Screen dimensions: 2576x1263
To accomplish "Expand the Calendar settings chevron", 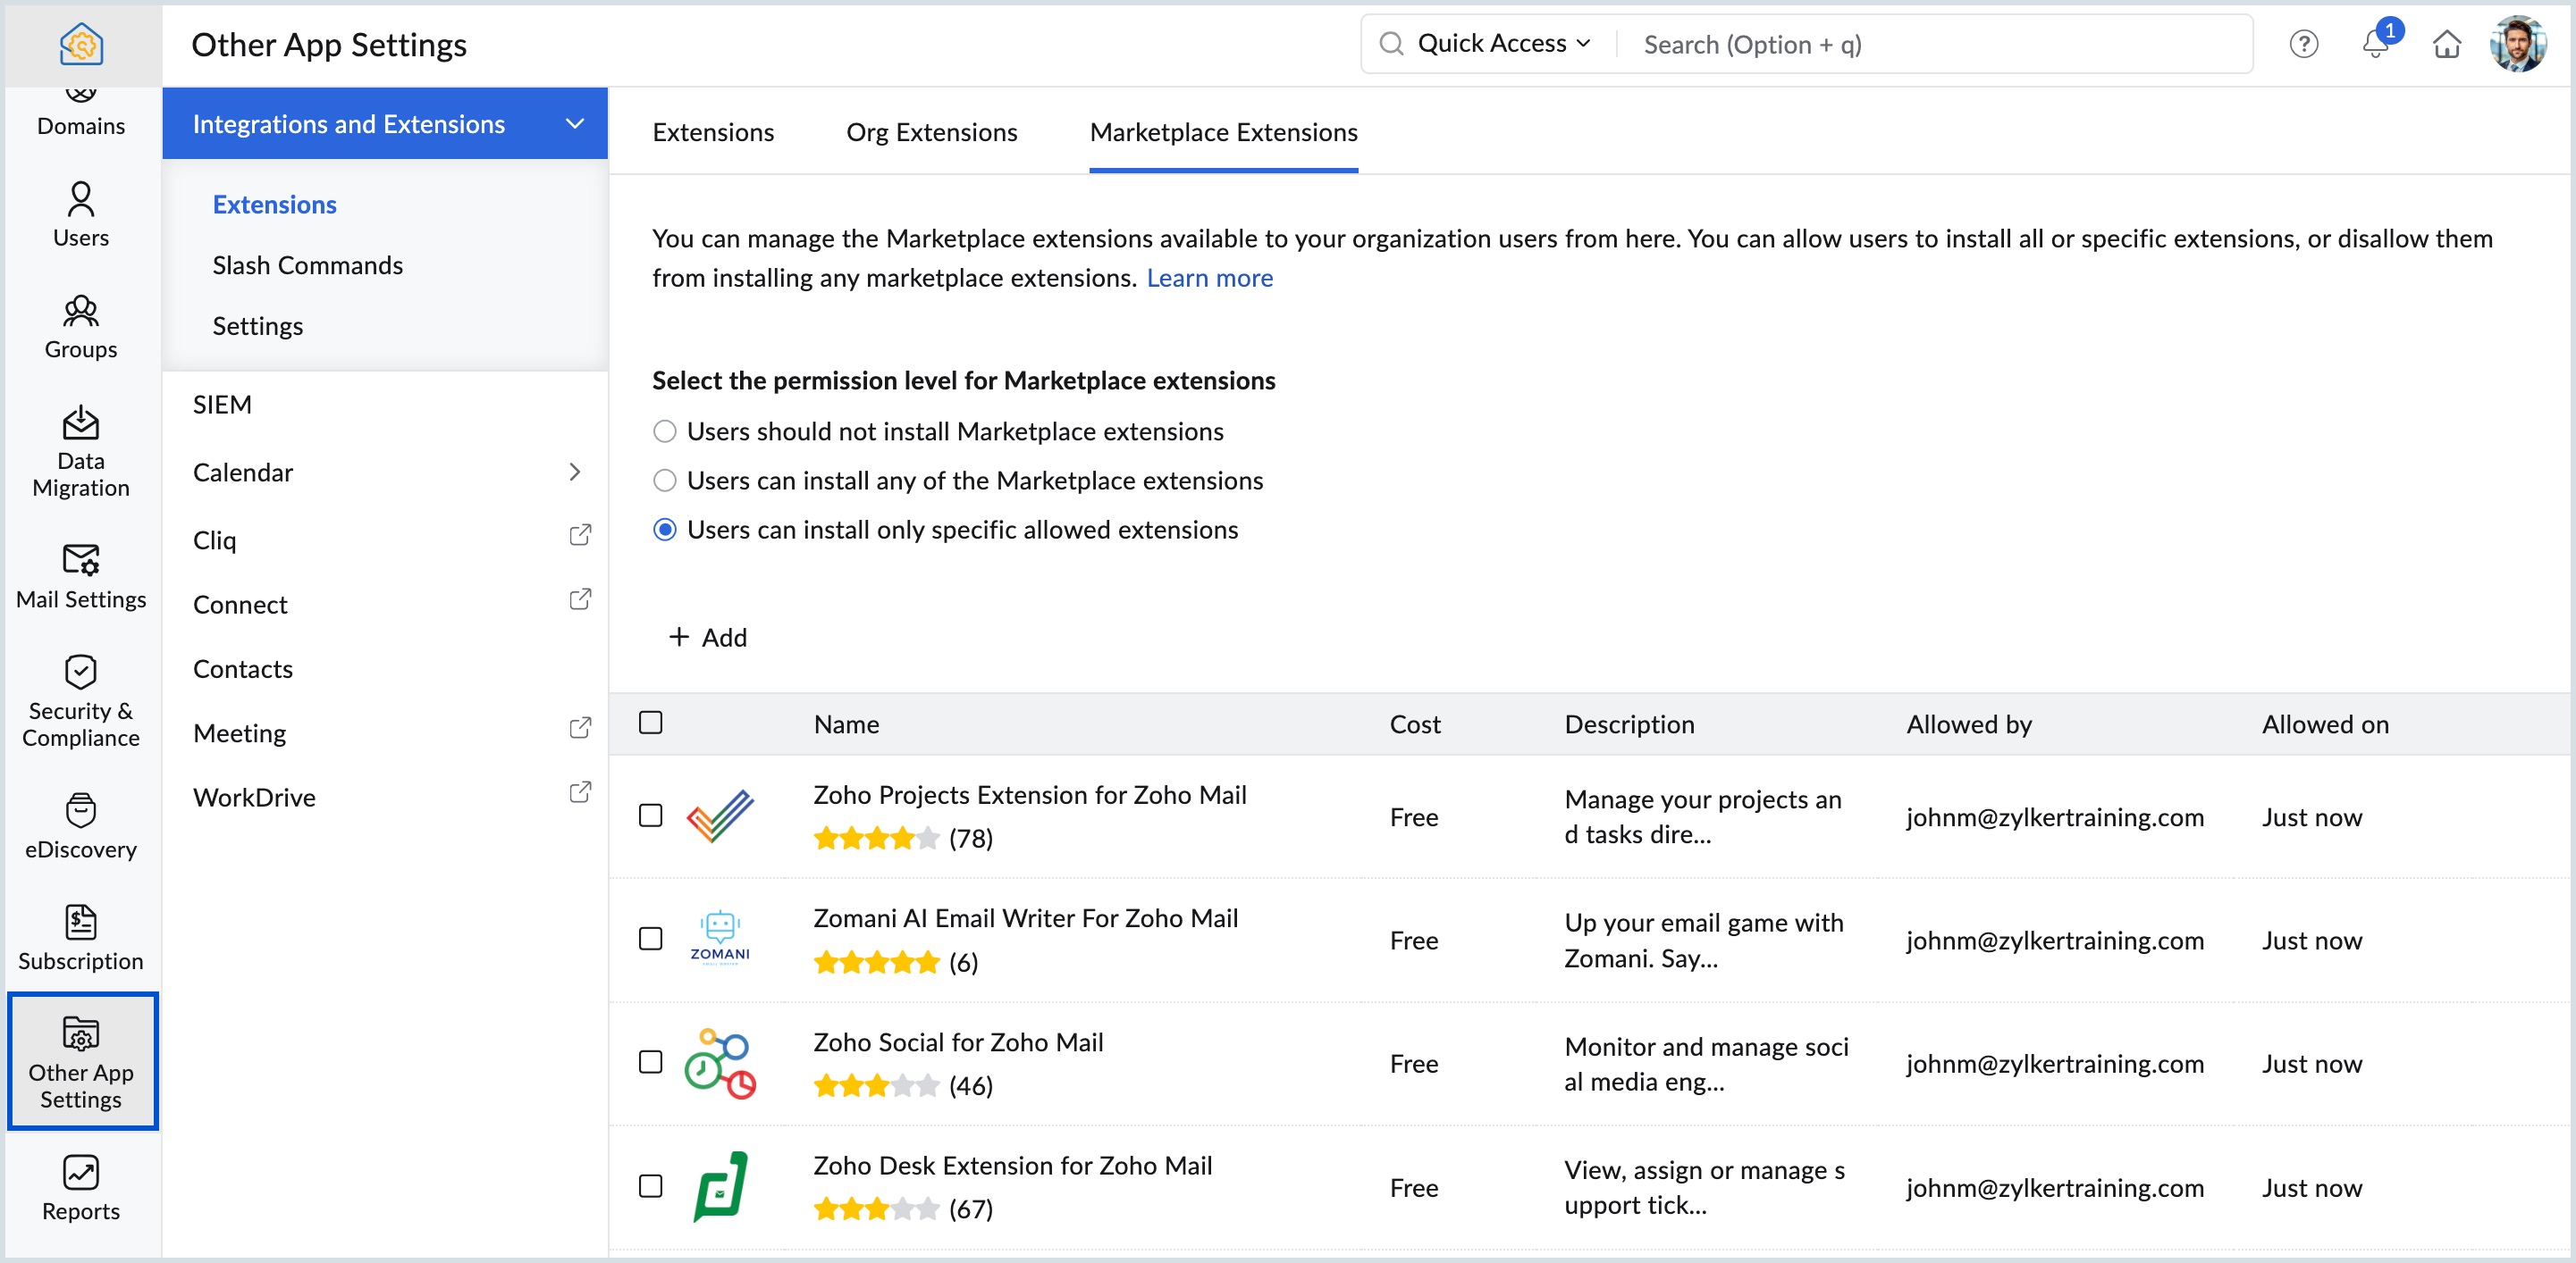I will pyautogui.click(x=575, y=472).
